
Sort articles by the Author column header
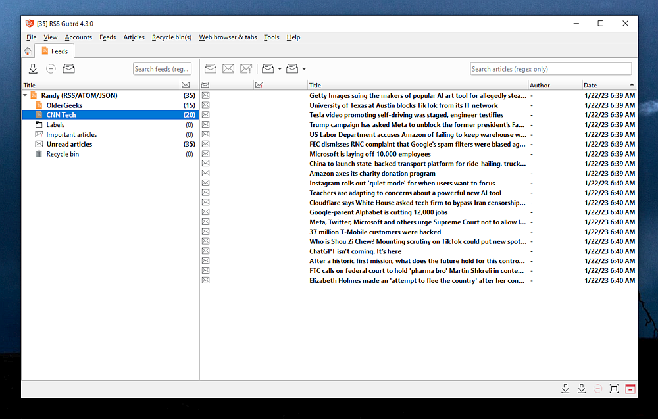coord(555,85)
